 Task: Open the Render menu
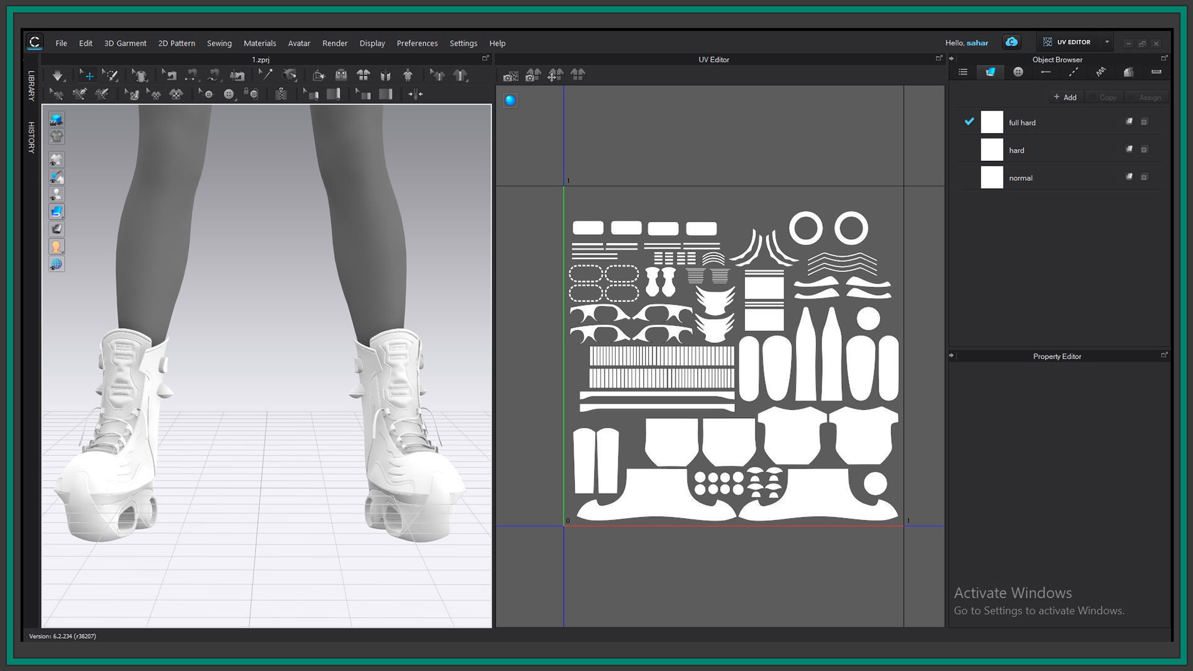(x=335, y=43)
